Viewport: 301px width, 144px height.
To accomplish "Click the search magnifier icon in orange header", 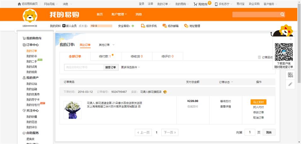I will [282, 14].
